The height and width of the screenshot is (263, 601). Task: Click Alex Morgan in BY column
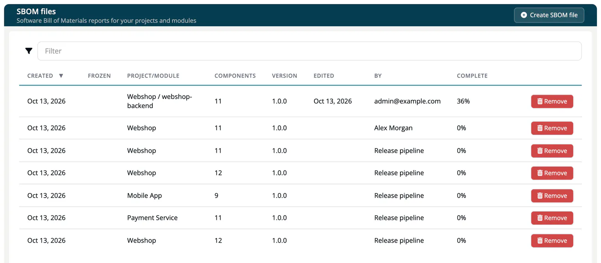(x=393, y=128)
